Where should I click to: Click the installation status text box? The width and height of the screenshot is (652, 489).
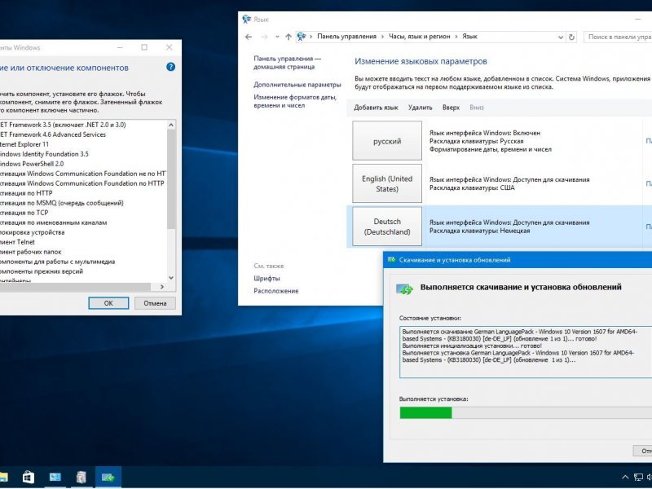(526, 352)
